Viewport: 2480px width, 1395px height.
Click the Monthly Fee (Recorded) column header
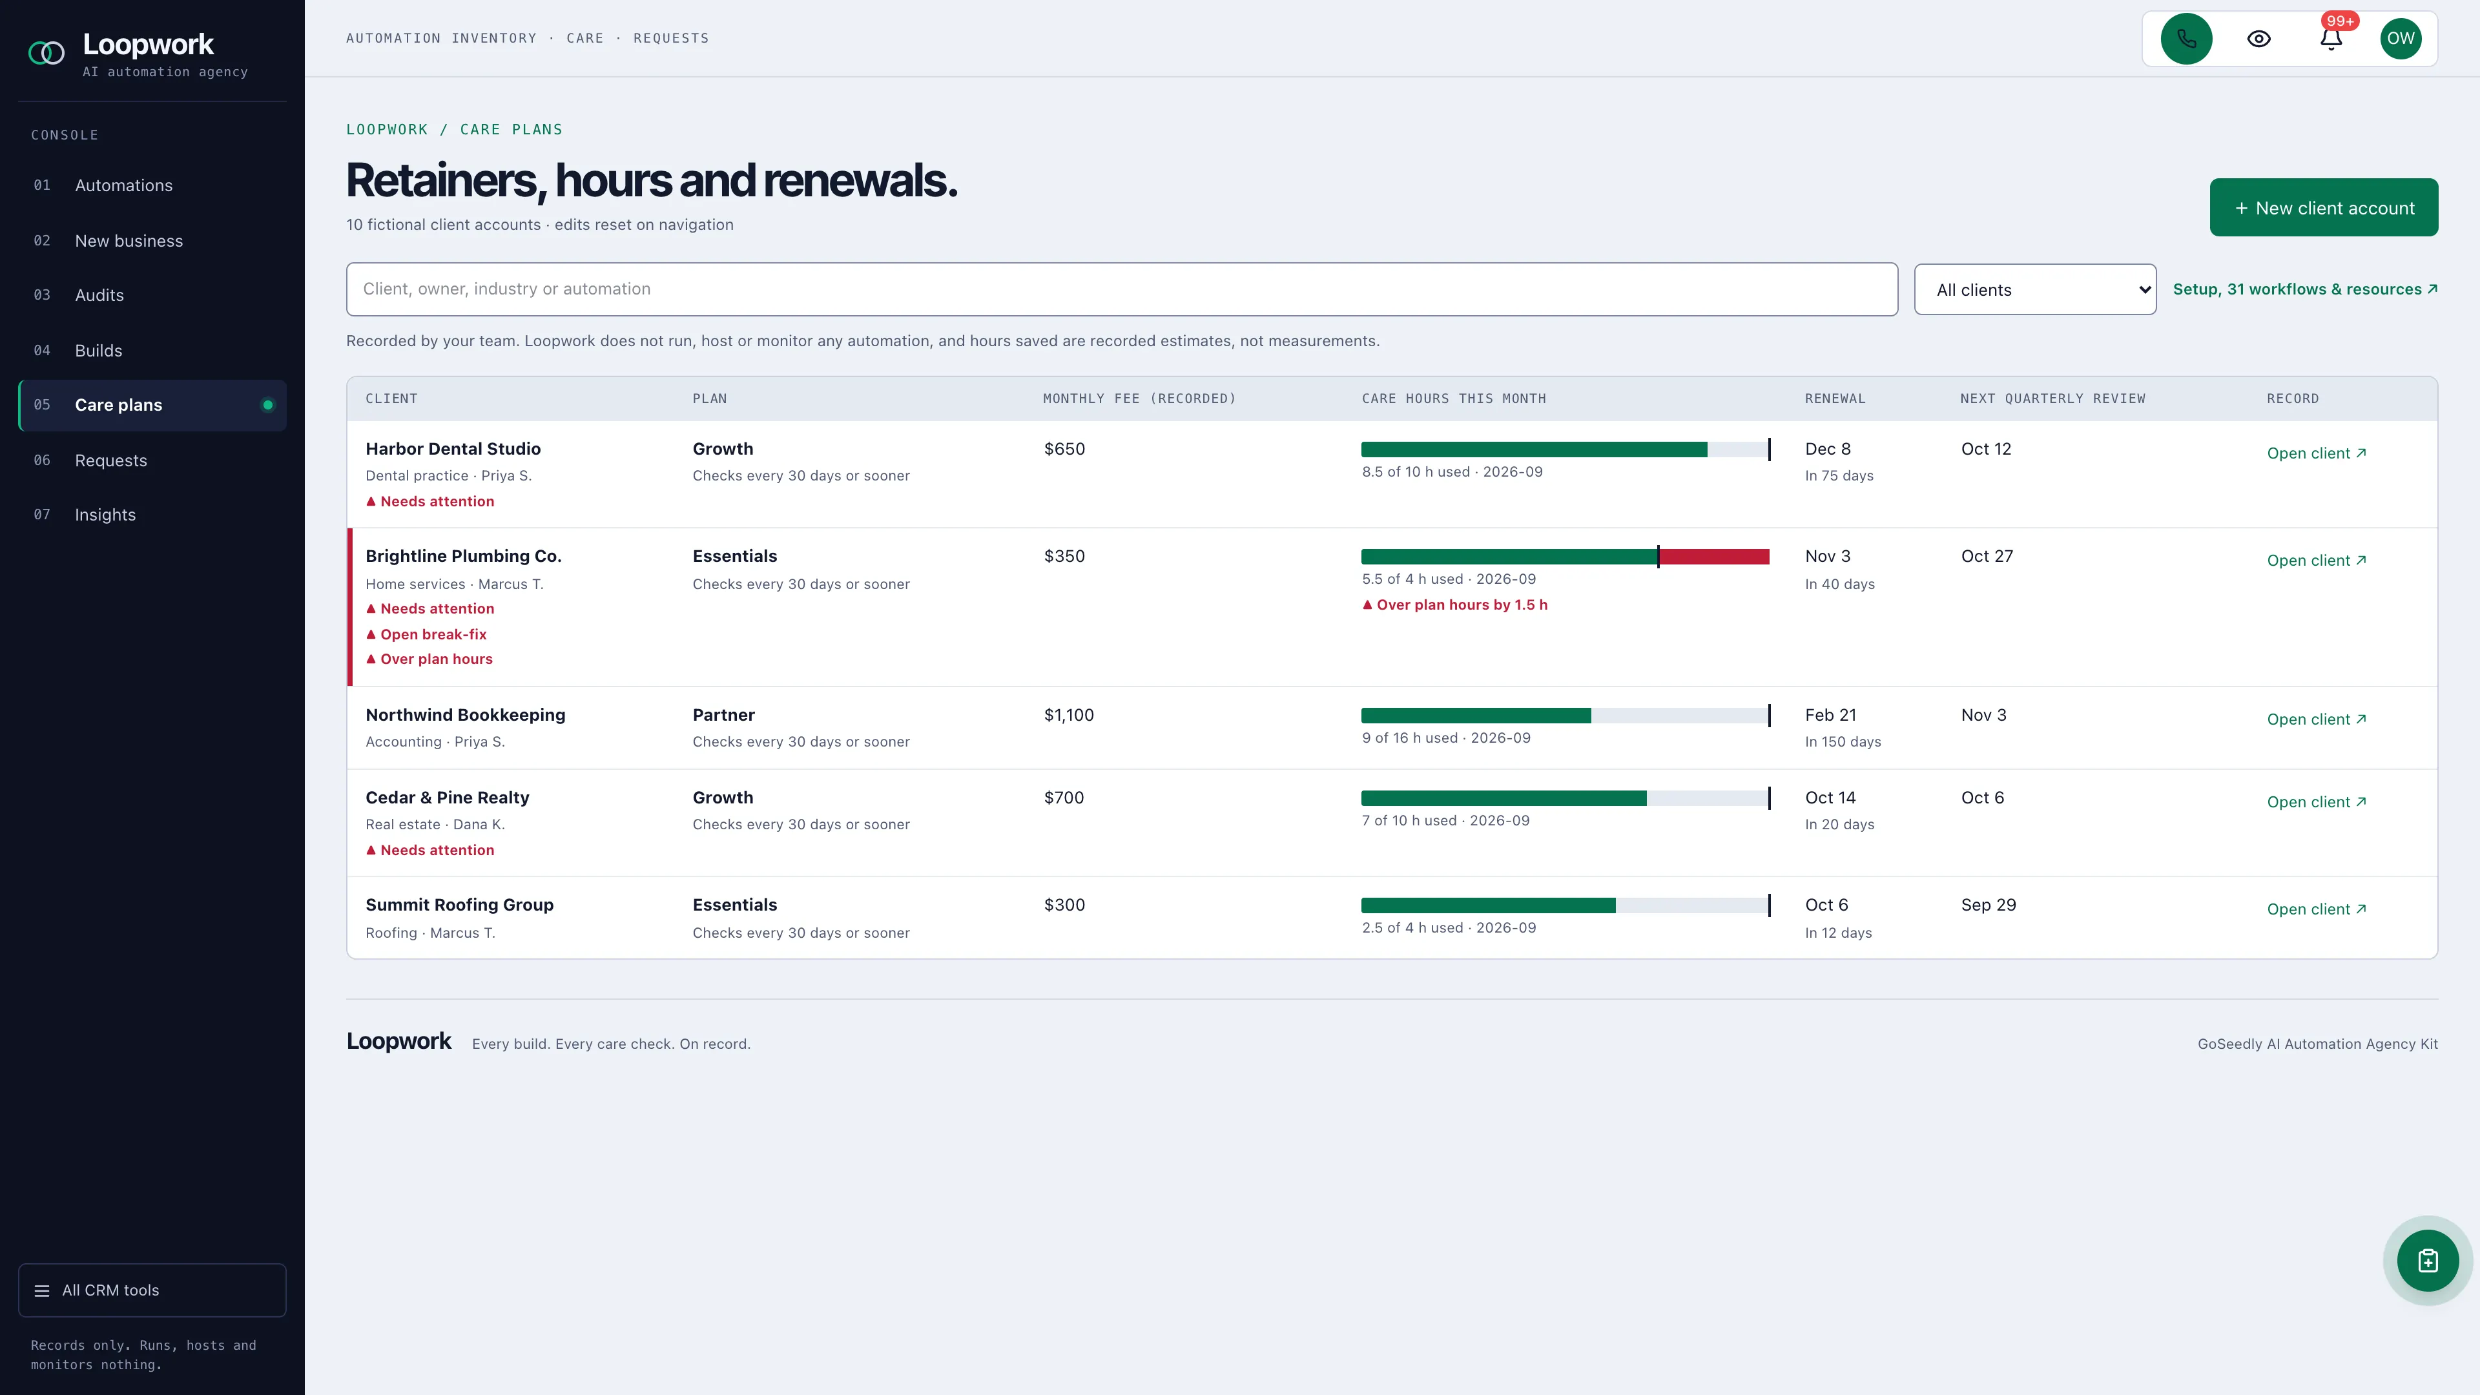(1140, 398)
